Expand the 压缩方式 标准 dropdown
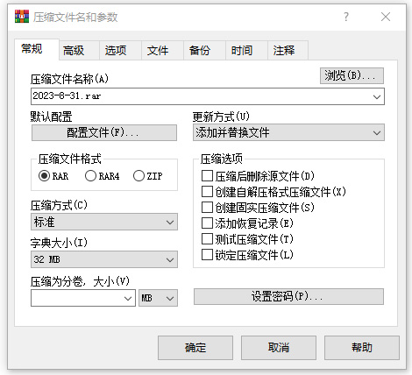 pos(104,222)
